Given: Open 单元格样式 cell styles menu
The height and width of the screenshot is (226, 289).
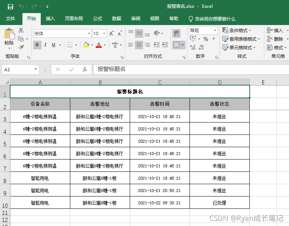Looking at the screenshot, I should 239,48.
